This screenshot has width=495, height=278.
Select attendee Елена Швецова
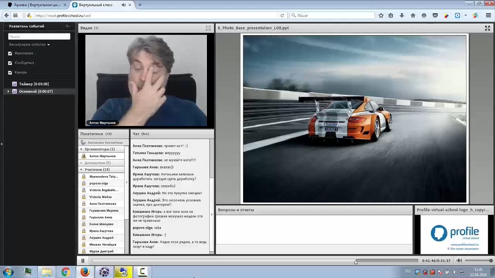coord(102,224)
